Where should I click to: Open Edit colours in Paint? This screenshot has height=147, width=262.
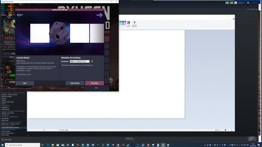[129, 24]
